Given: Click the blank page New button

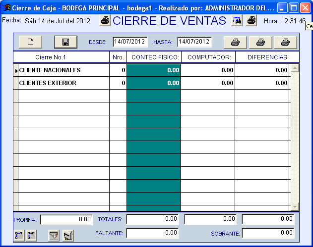Looking at the screenshot, I should click(30, 42).
